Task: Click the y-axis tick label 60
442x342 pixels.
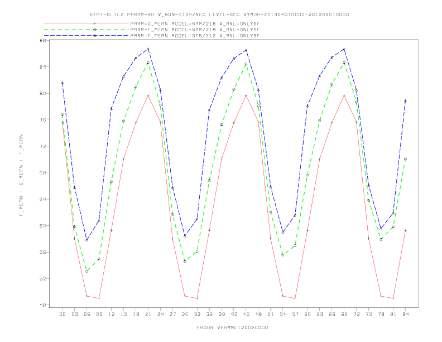Action: [42, 225]
